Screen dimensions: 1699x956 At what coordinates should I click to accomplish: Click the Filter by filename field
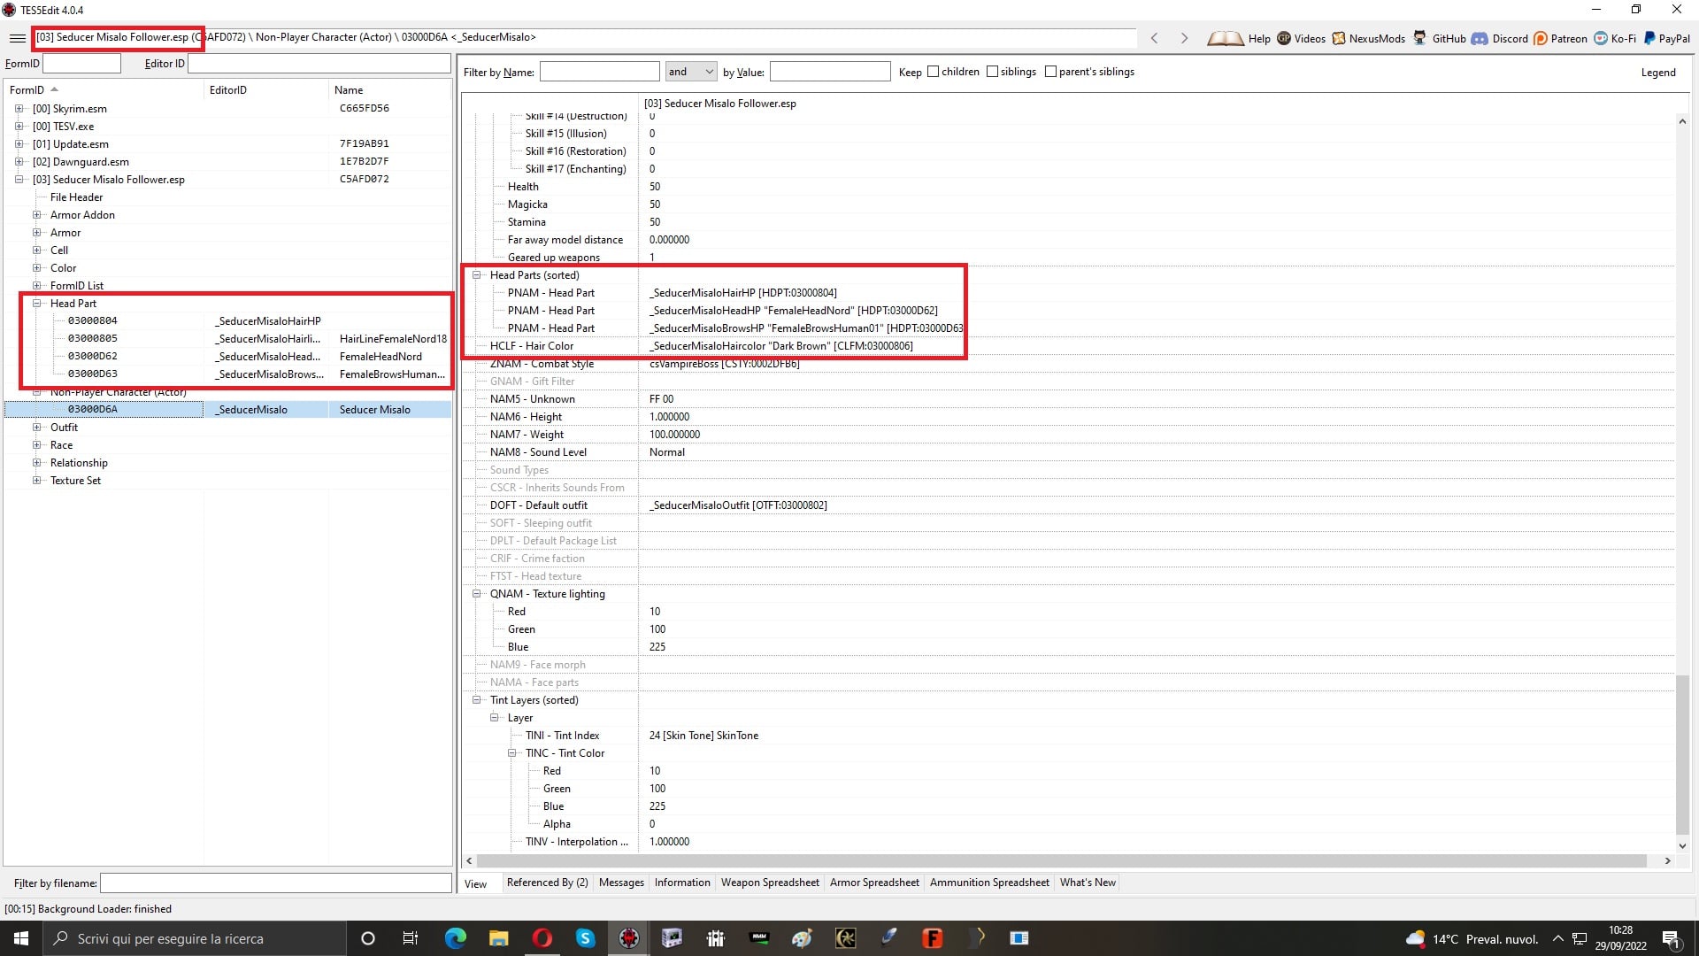click(x=275, y=883)
